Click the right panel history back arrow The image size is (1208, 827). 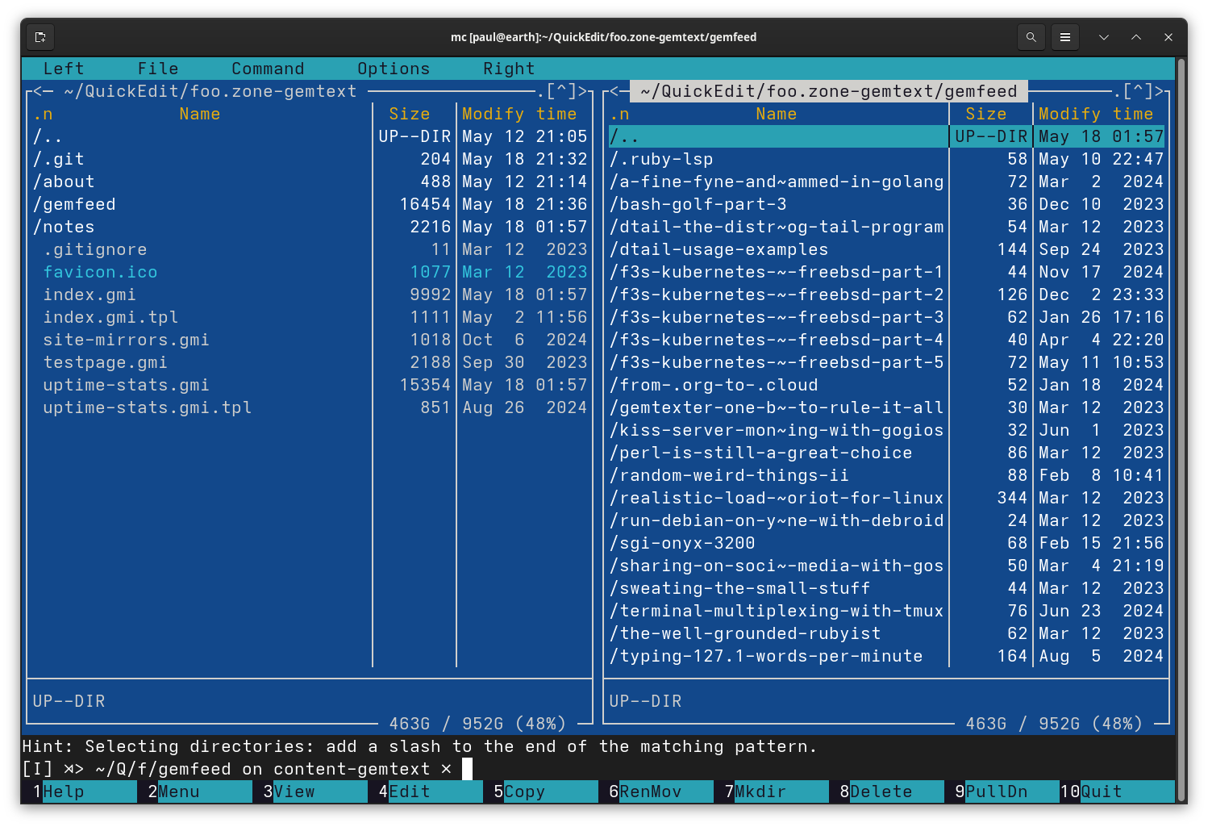tap(614, 92)
